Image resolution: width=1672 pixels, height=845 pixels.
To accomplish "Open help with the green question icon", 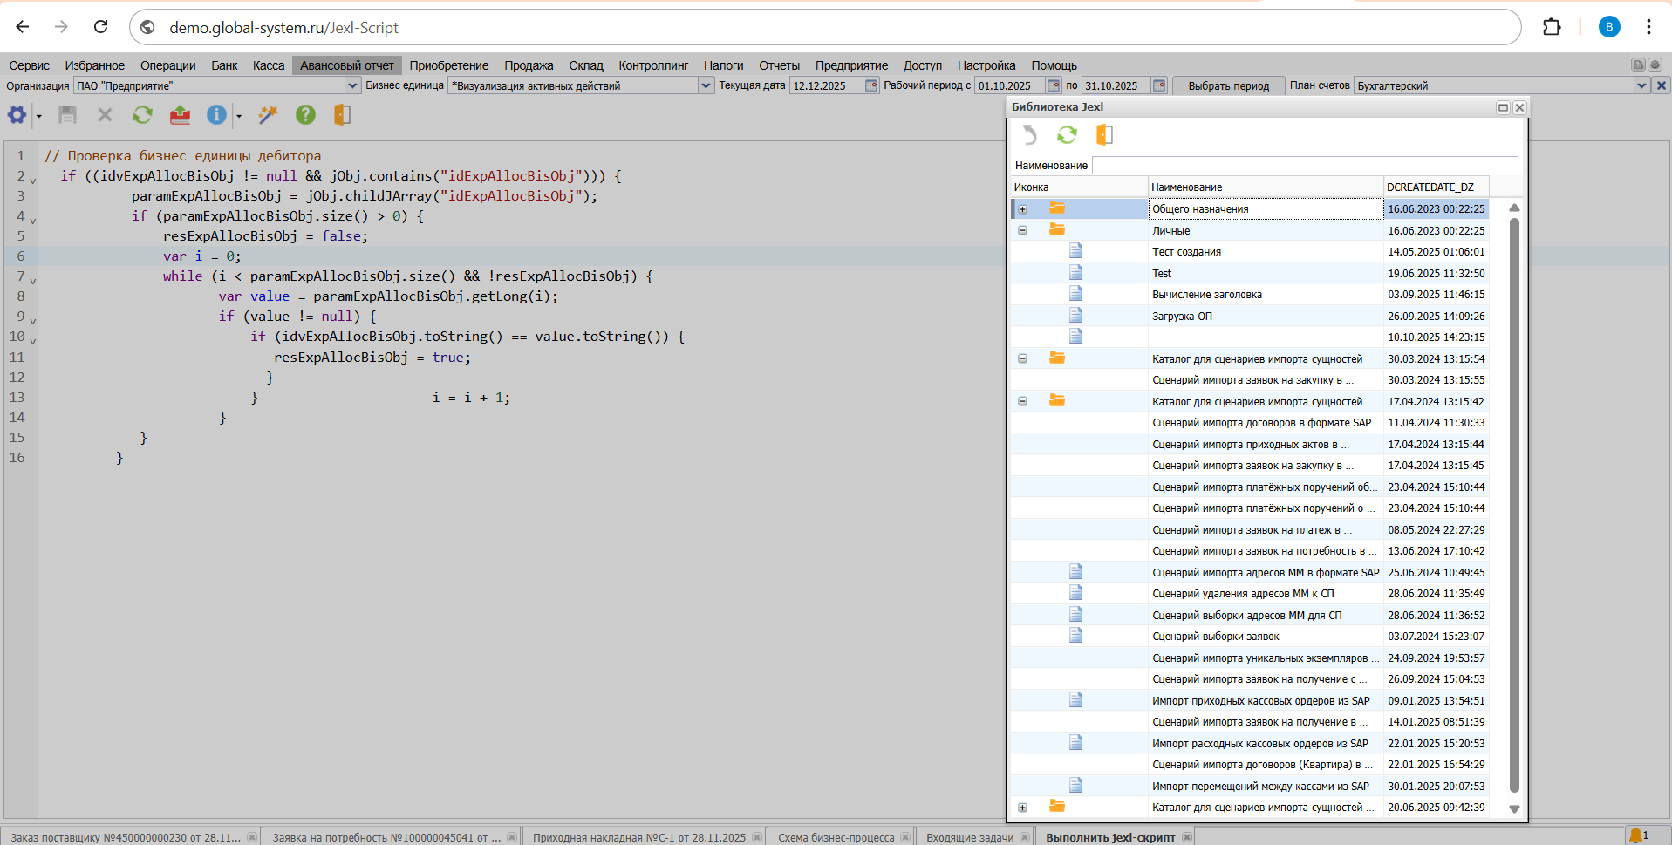I will (305, 115).
